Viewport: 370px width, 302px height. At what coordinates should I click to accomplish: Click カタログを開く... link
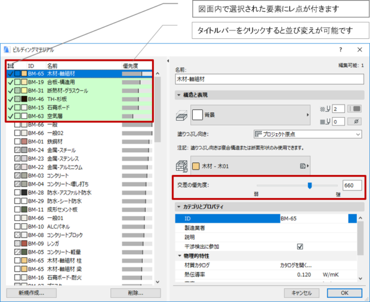point(295,266)
